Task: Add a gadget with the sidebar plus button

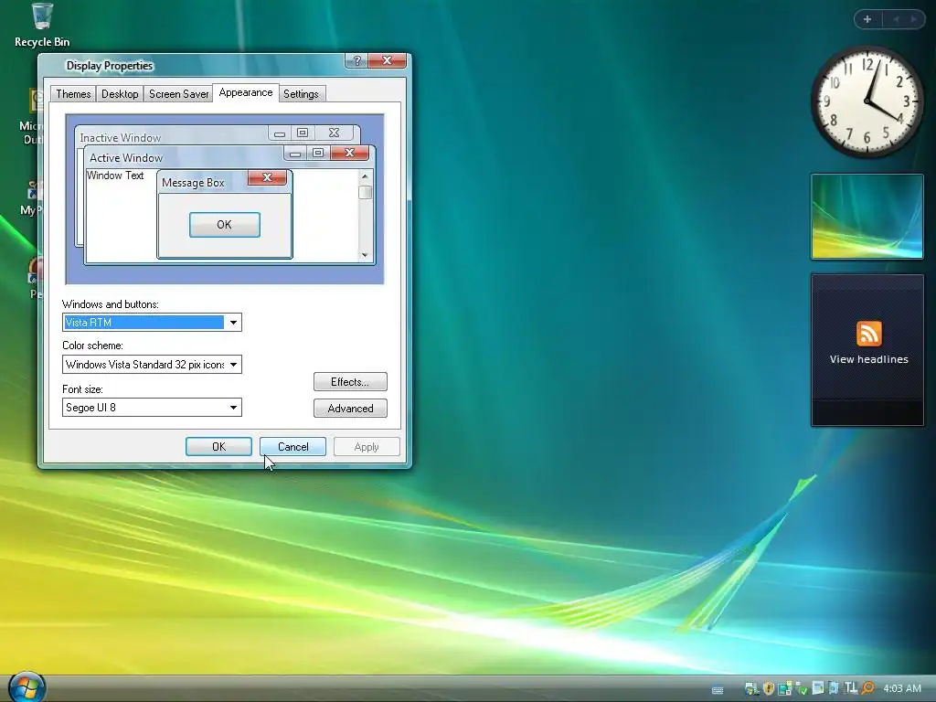Action: pyautogui.click(x=867, y=19)
